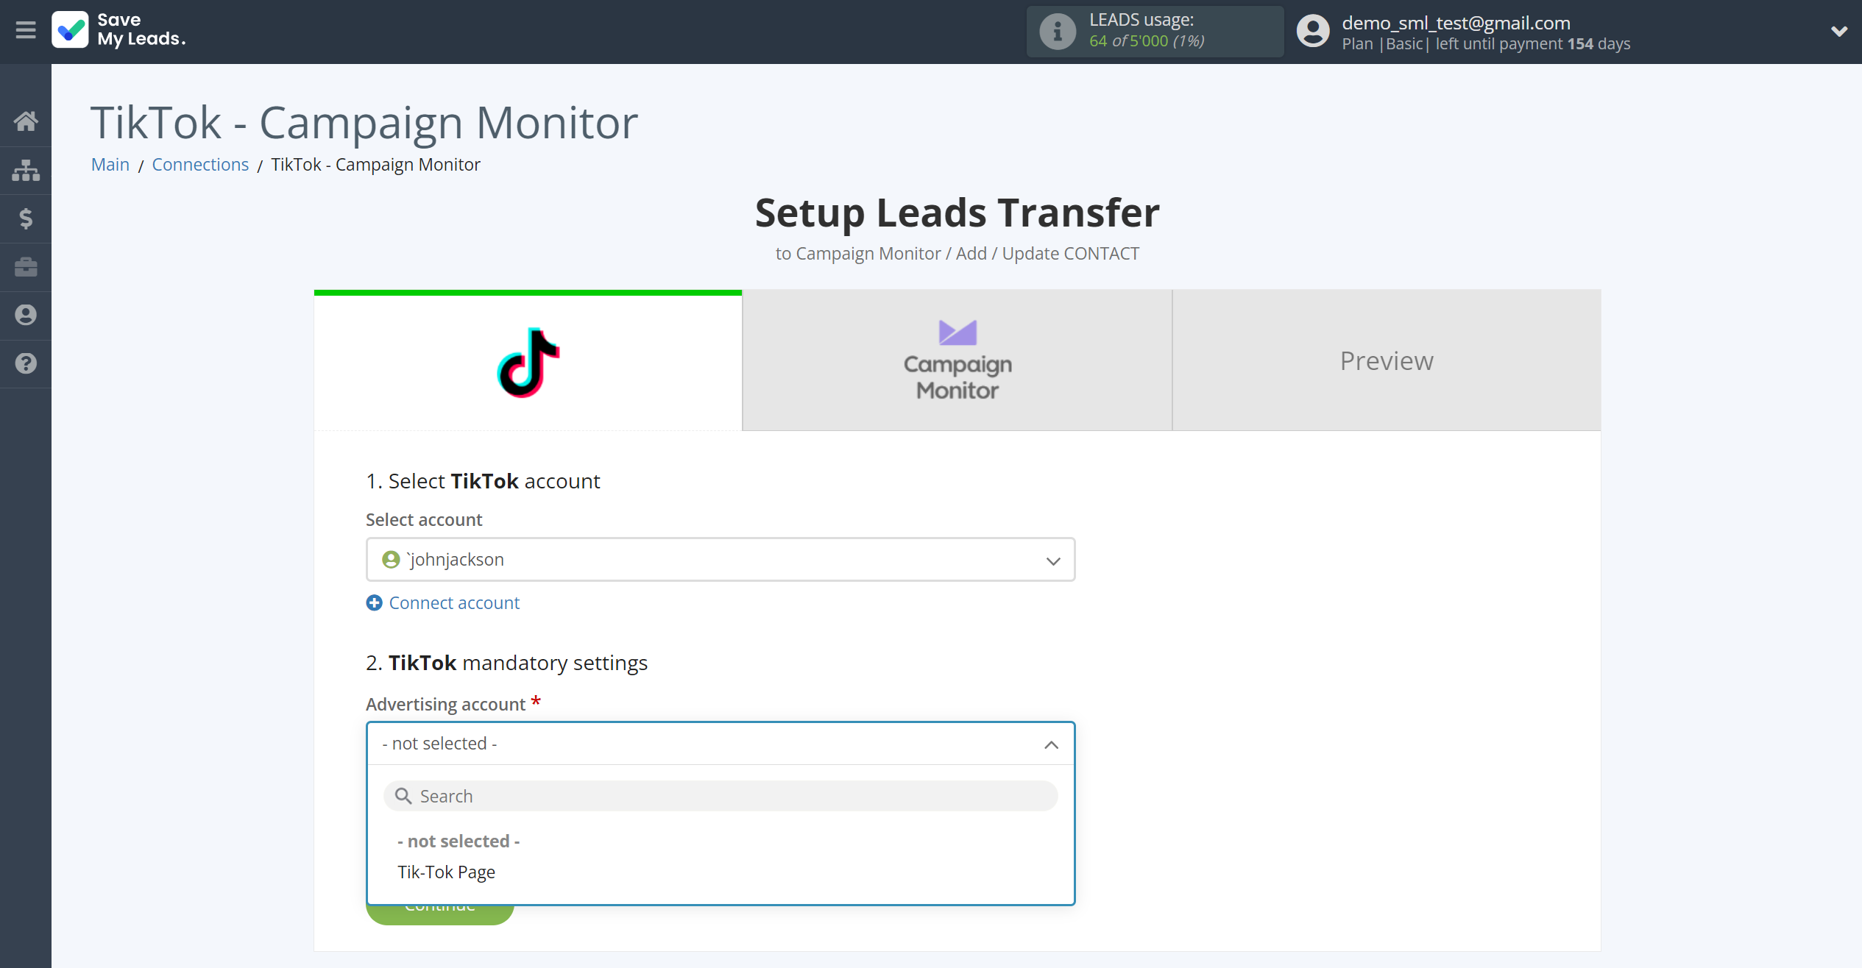Collapse the Advertising account dropdown
This screenshot has height=968, width=1862.
click(1053, 744)
